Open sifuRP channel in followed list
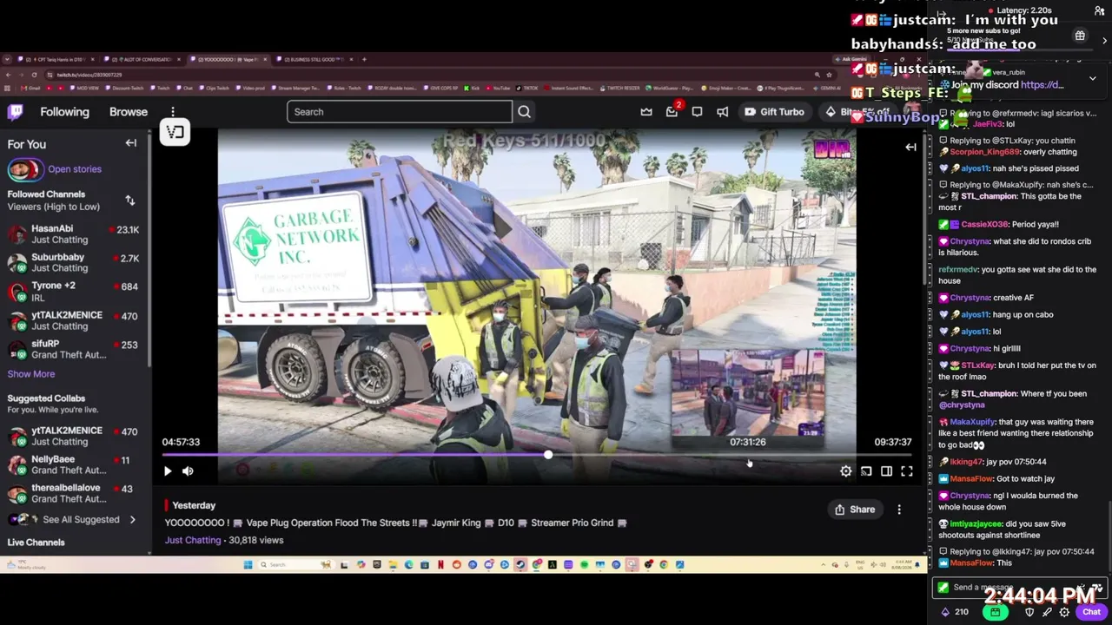 73,350
